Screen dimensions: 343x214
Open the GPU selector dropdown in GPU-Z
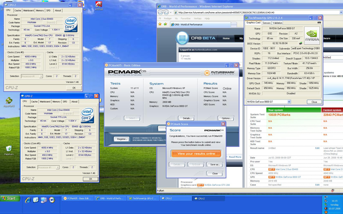tap(289, 102)
